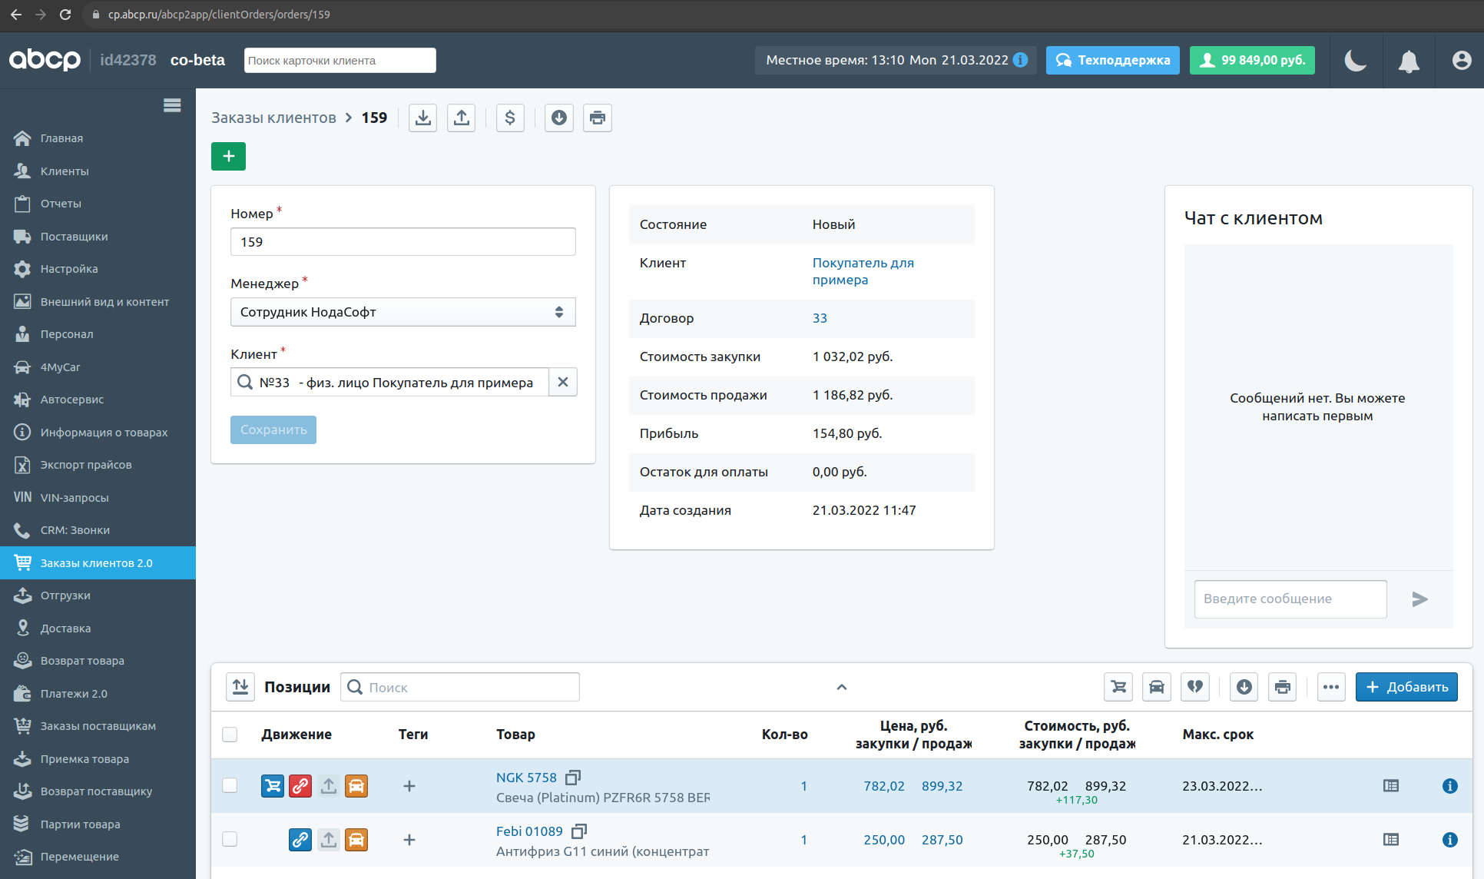Focus the client card search field
Screen dimensions: 1484x879
[x=340, y=60]
